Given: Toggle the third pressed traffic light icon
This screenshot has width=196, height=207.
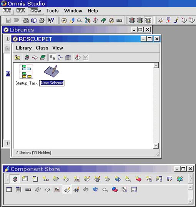Looking at the screenshot, I should tap(148, 20).
